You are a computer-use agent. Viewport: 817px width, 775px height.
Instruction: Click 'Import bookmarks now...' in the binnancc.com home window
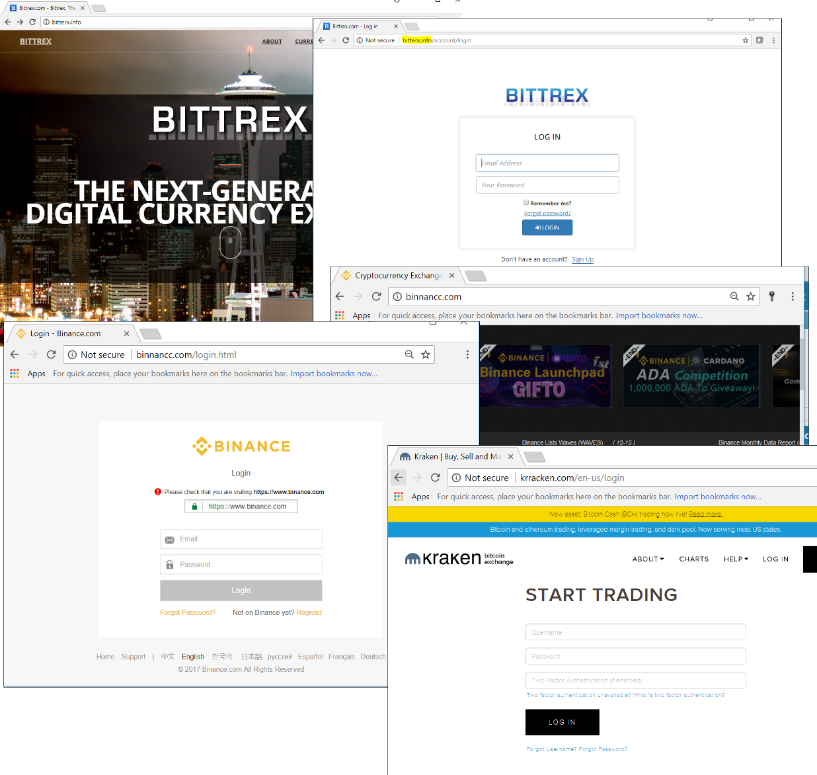659,315
